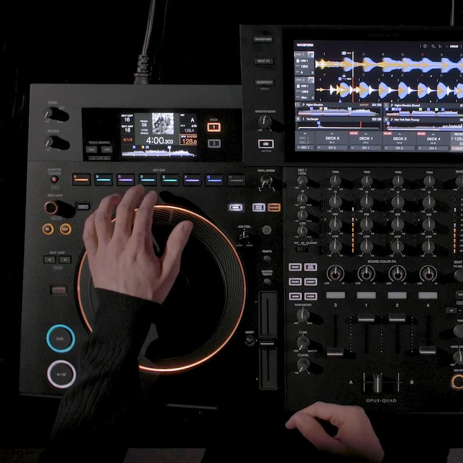Trigger Hot Cue B pad
This screenshot has width=463, height=463.
click(x=103, y=180)
